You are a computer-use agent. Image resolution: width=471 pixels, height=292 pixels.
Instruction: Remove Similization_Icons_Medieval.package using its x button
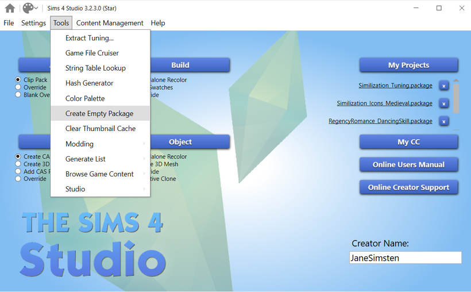(443, 103)
